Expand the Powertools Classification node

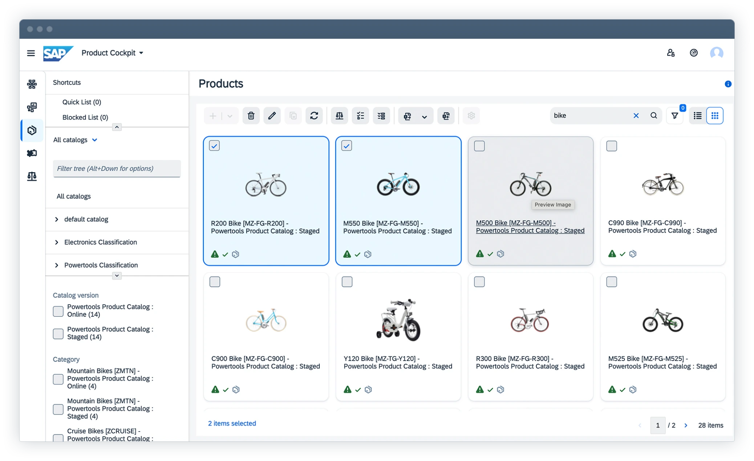pyautogui.click(x=57, y=265)
